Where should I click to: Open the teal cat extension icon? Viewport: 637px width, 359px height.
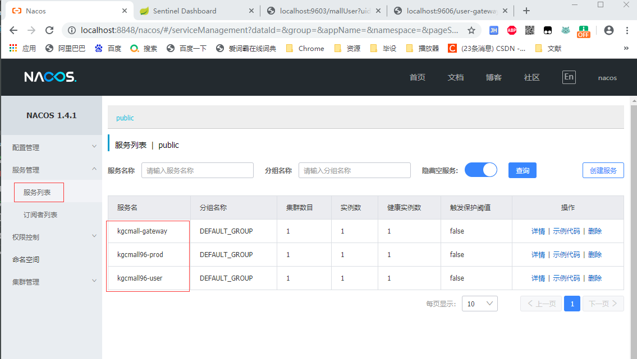tap(566, 30)
